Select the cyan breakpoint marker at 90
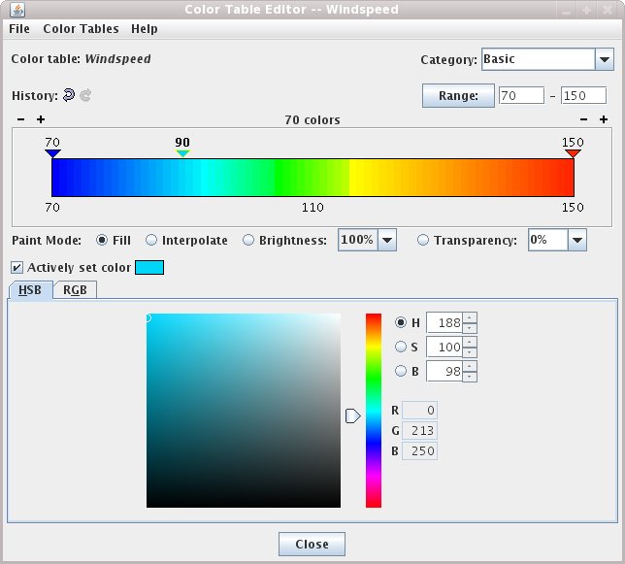 [x=182, y=153]
